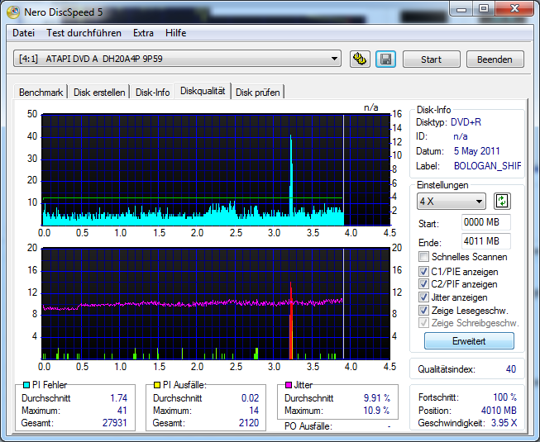Switch to the Benchmark tab
This screenshot has height=442, width=540.
[41, 93]
